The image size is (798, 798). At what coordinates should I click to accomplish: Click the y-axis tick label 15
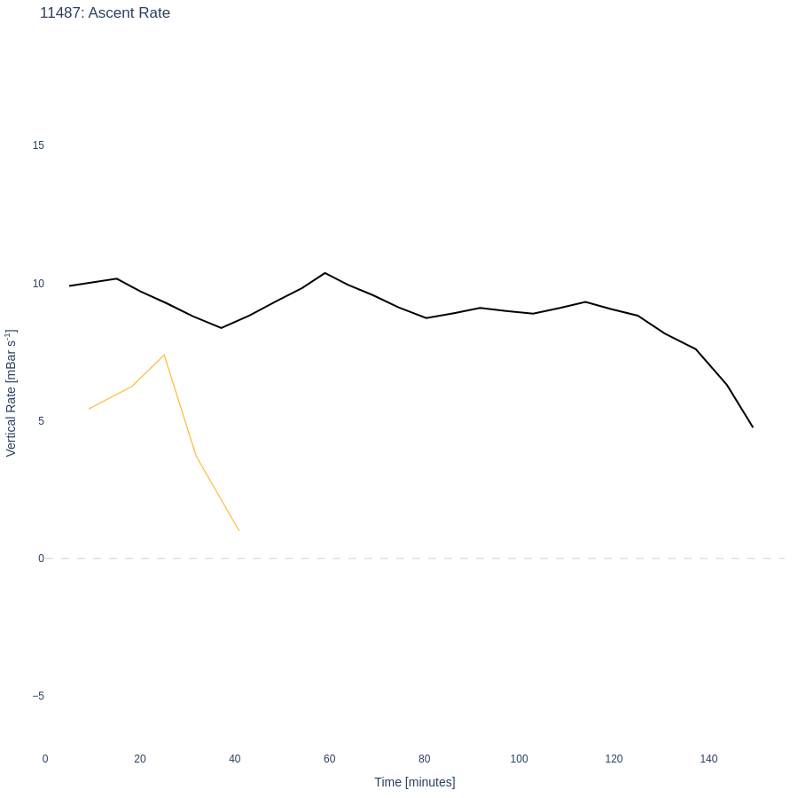click(x=38, y=145)
